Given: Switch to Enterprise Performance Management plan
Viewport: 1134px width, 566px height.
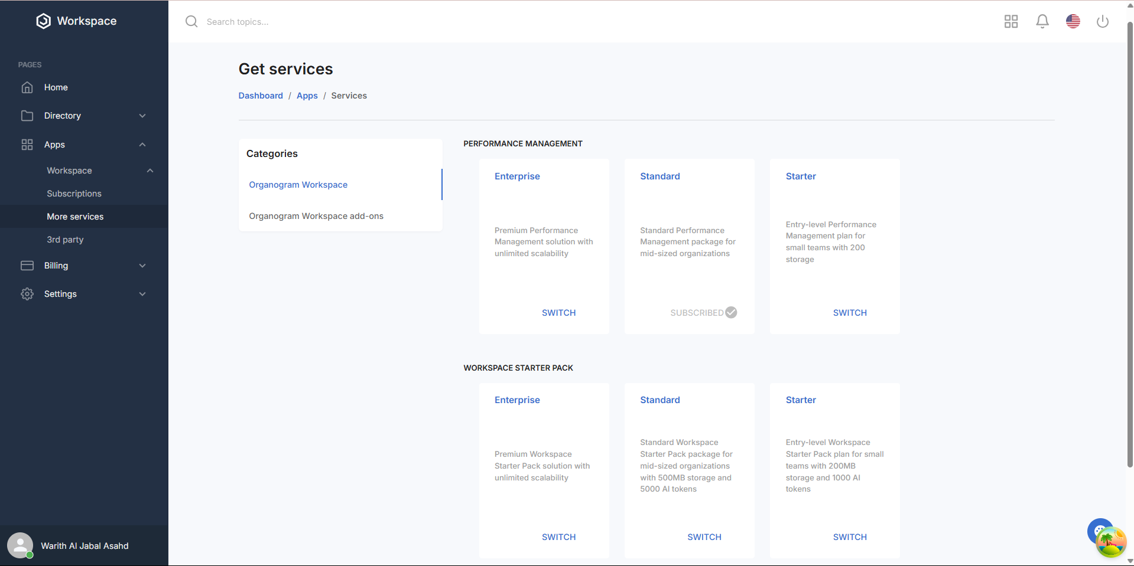Looking at the screenshot, I should [558, 313].
